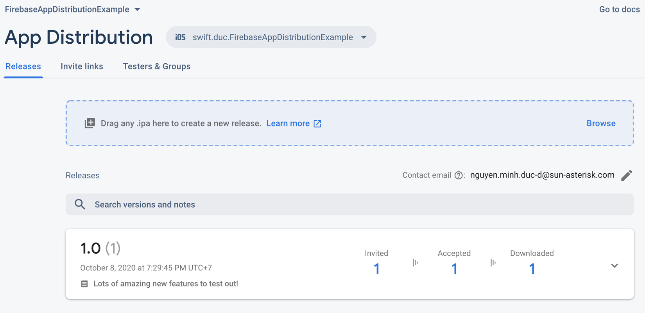The height and width of the screenshot is (313, 645).
Task: Click the search magnifier icon
Action: tap(80, 204)
